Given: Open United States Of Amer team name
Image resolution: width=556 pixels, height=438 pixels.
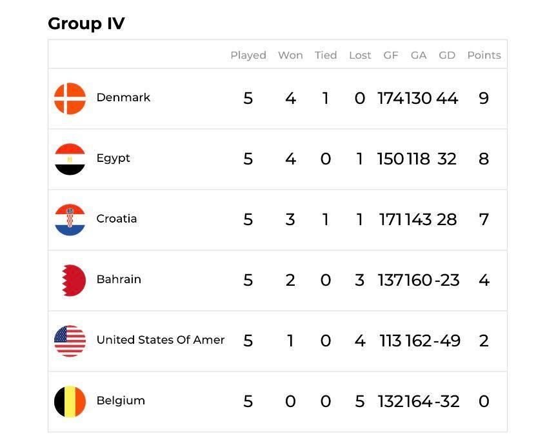Looking at the screenshot, I should point(161,340).
